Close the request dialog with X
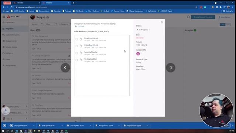 click(162, 22)
